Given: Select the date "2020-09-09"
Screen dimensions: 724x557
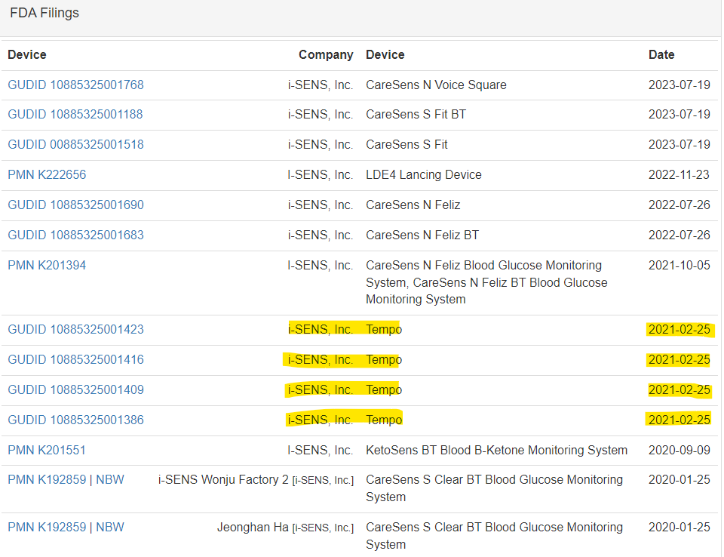Looking at the screenshot, I should [679, 451].
